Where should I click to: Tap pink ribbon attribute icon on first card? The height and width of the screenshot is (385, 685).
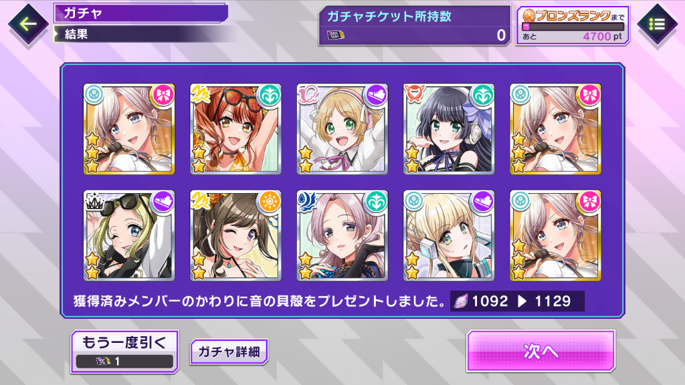click(163, 95)
